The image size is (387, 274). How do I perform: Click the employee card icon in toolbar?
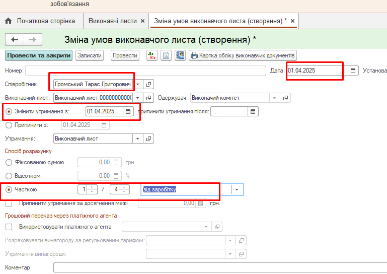(180, 55)
